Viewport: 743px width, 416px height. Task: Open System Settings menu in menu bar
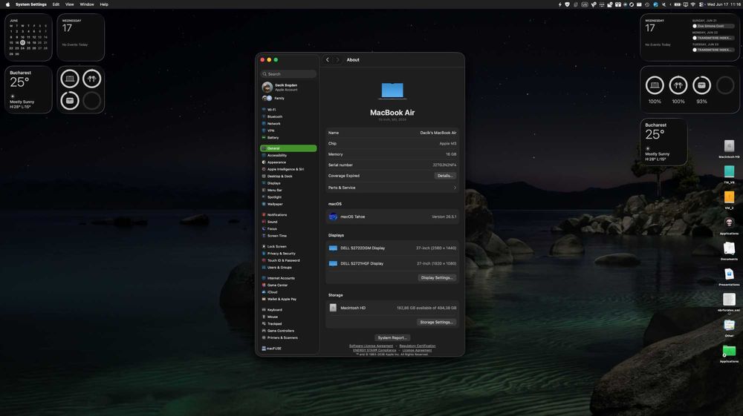pos(30,4)
